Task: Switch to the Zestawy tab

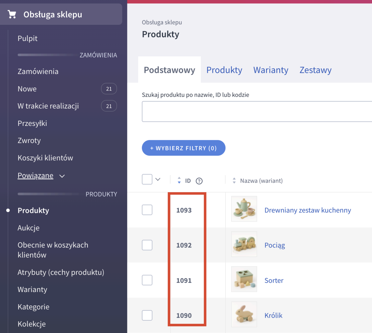Action: pos(315,70)
